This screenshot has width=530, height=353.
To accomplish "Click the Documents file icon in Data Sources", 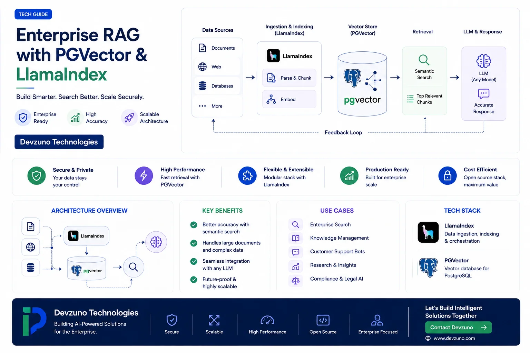I will click(203, 48).
